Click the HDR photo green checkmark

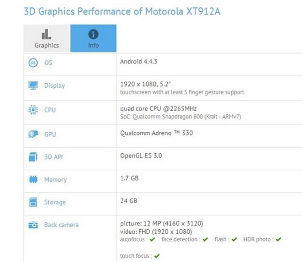tap(279, 239)
